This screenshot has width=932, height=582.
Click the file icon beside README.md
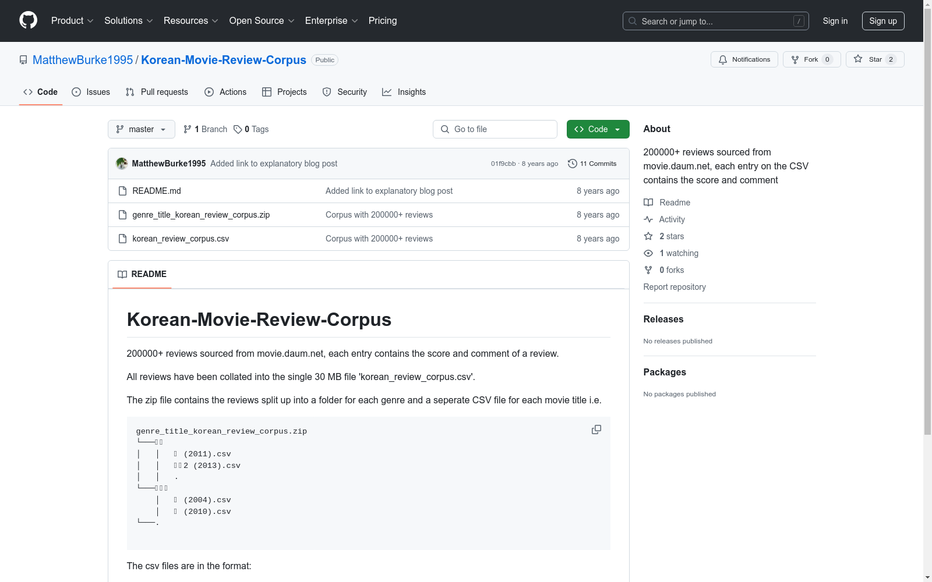[x=122, y=191]
